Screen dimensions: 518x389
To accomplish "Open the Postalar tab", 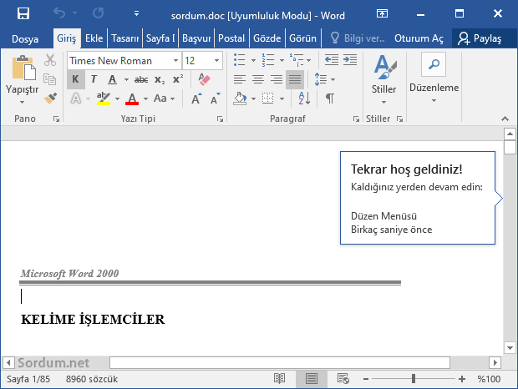I will [232, 38].
